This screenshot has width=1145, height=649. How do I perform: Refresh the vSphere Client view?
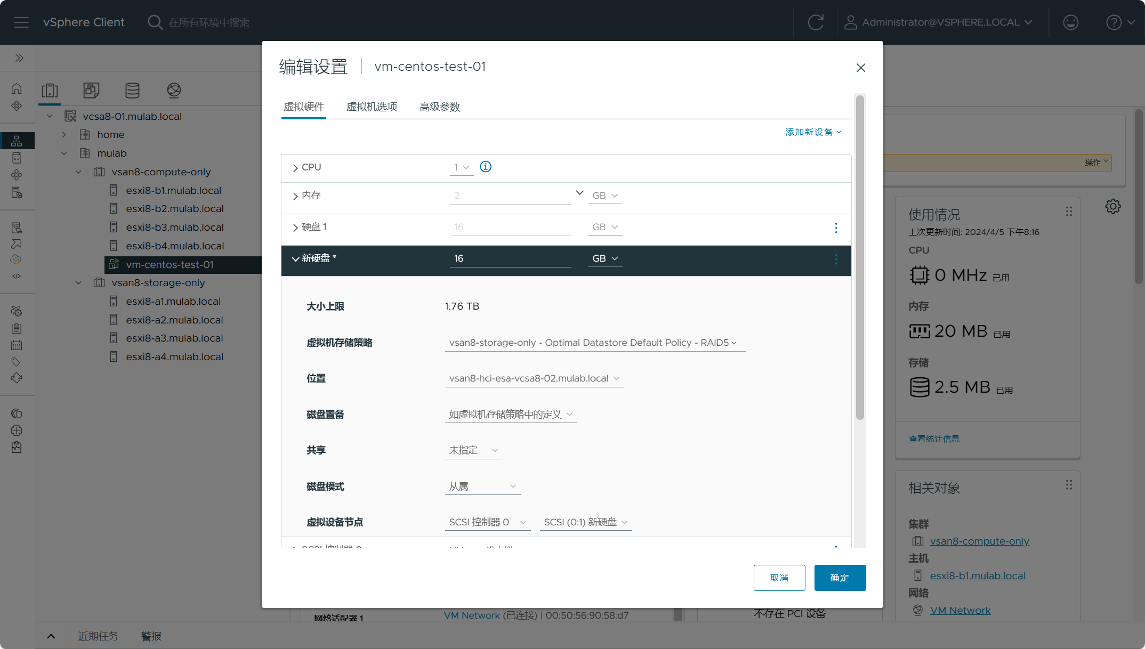pos(816,22)
